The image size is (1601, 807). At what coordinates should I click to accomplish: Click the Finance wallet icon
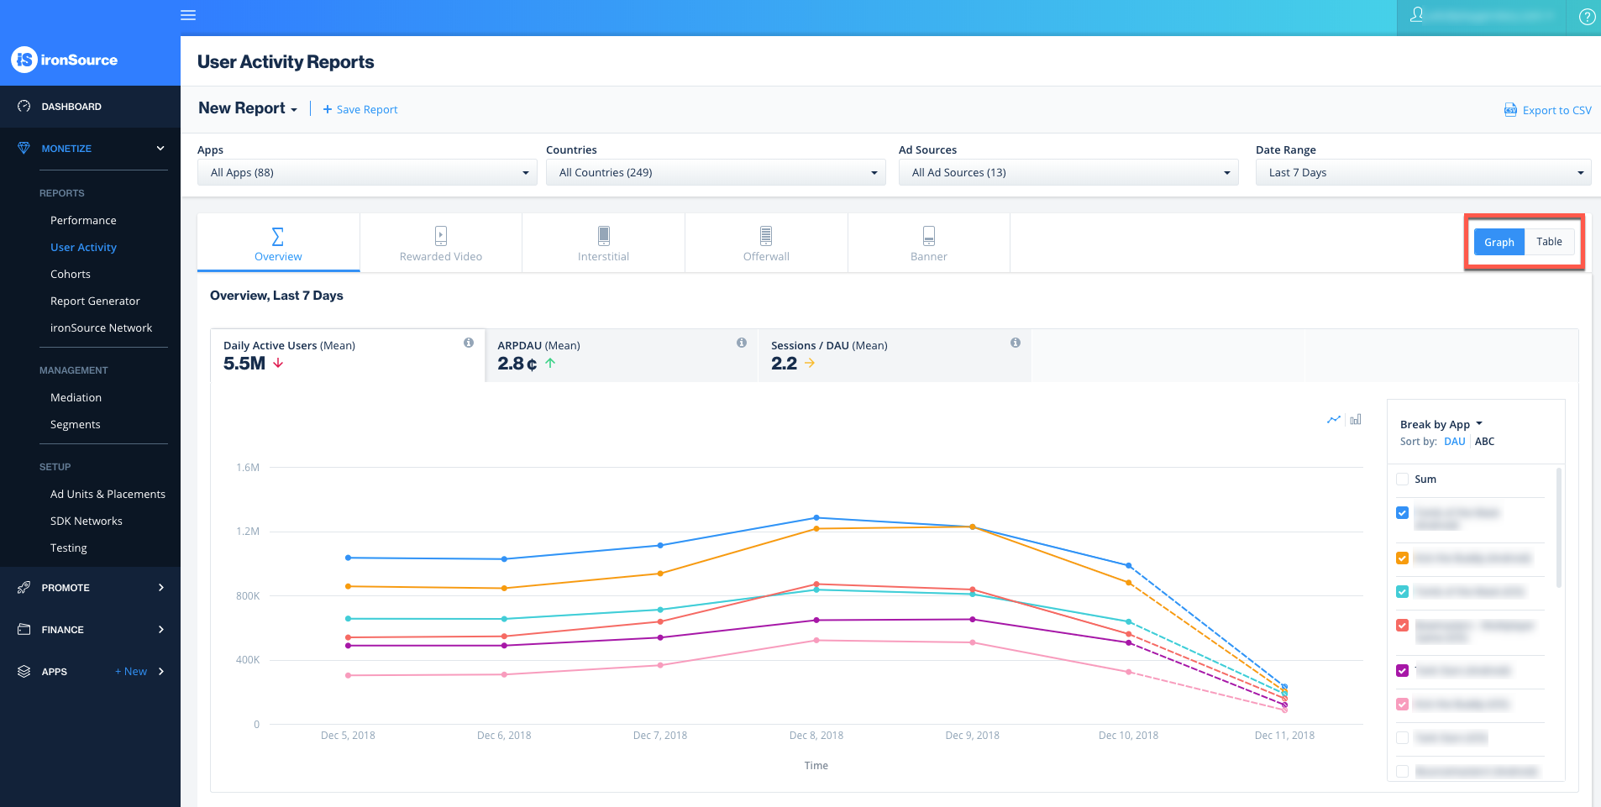pos(24,630)
